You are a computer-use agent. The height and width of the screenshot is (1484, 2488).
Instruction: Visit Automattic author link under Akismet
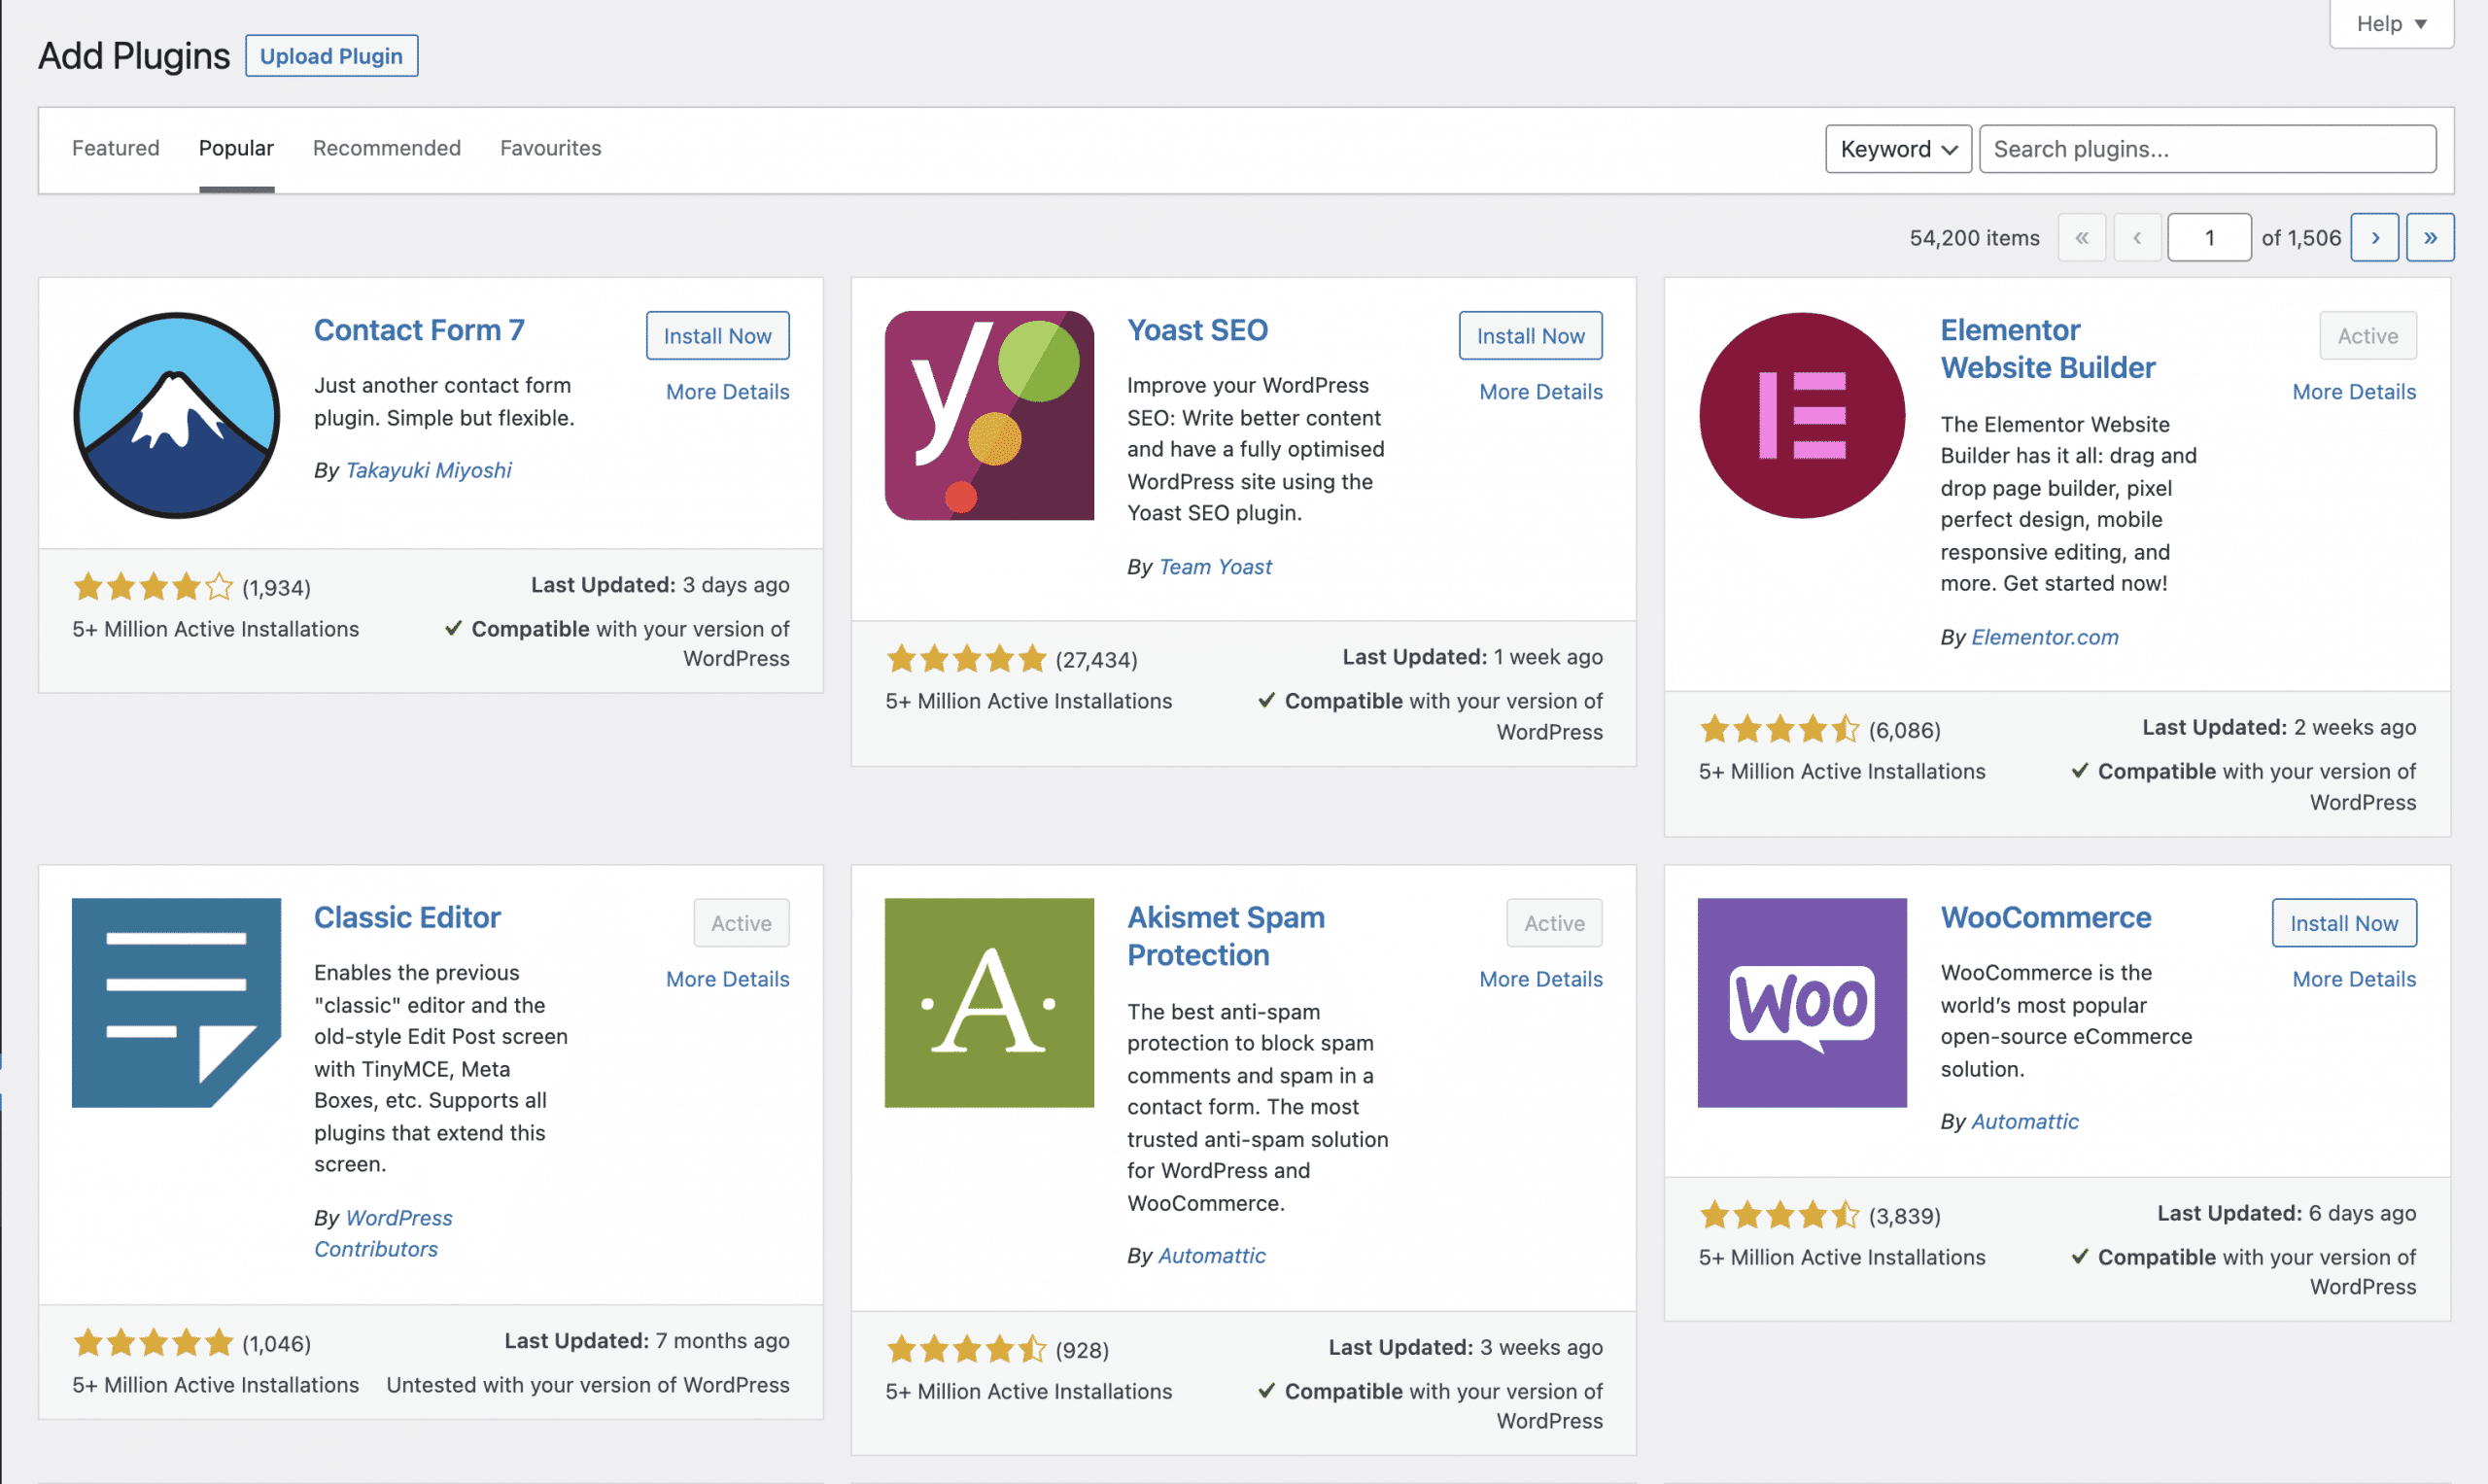click(1211, 1255)
